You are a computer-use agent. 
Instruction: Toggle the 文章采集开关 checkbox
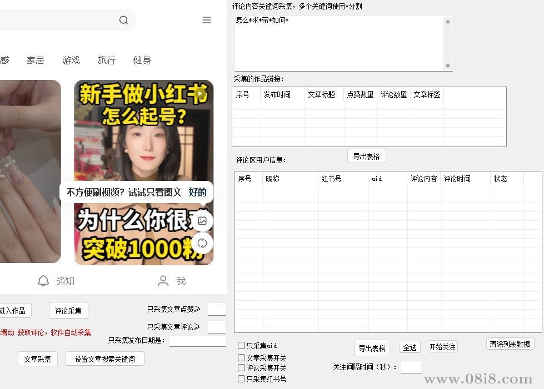242,357
